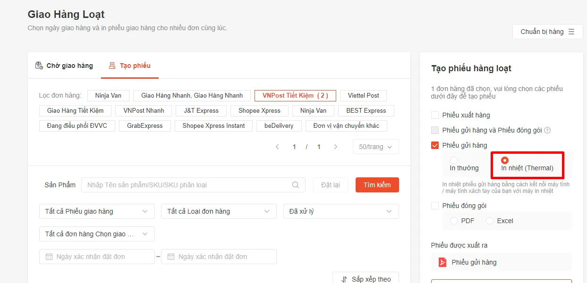587x283 pixels.
Task: Click the PDF icon next to Phiếu gửi hàng
Action: (442, 262)
